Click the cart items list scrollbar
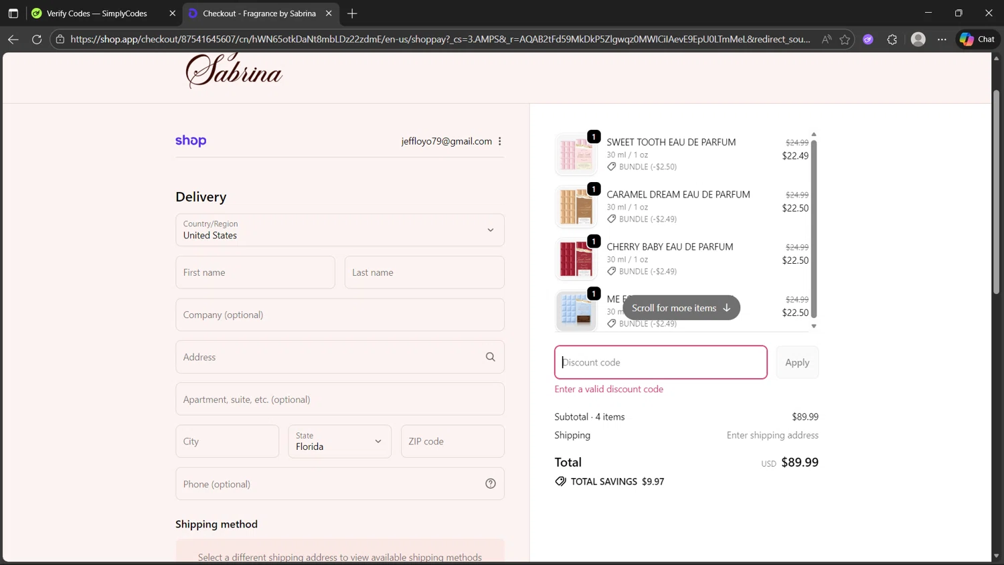The width and height of the screenshot is (1004, 565). click(814, 229)
